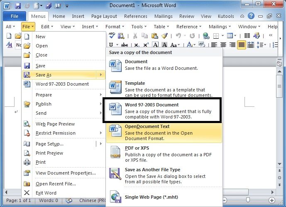Choose New from the File menu
This screenshot has width=286, height=207.
[64, 37]
